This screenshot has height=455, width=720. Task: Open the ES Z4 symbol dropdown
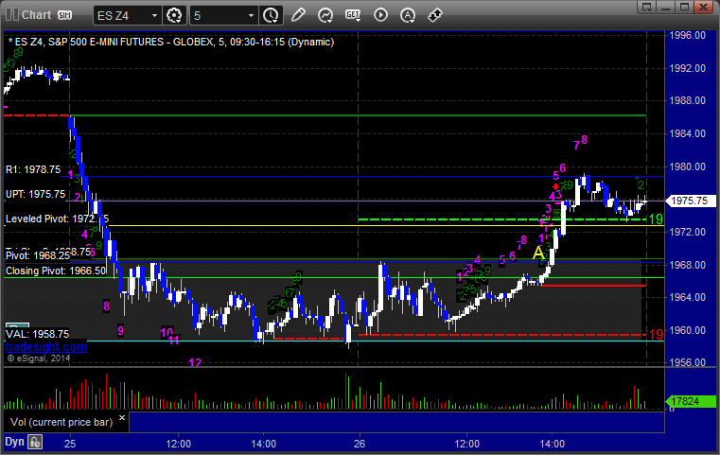click(x=154, y=16)
